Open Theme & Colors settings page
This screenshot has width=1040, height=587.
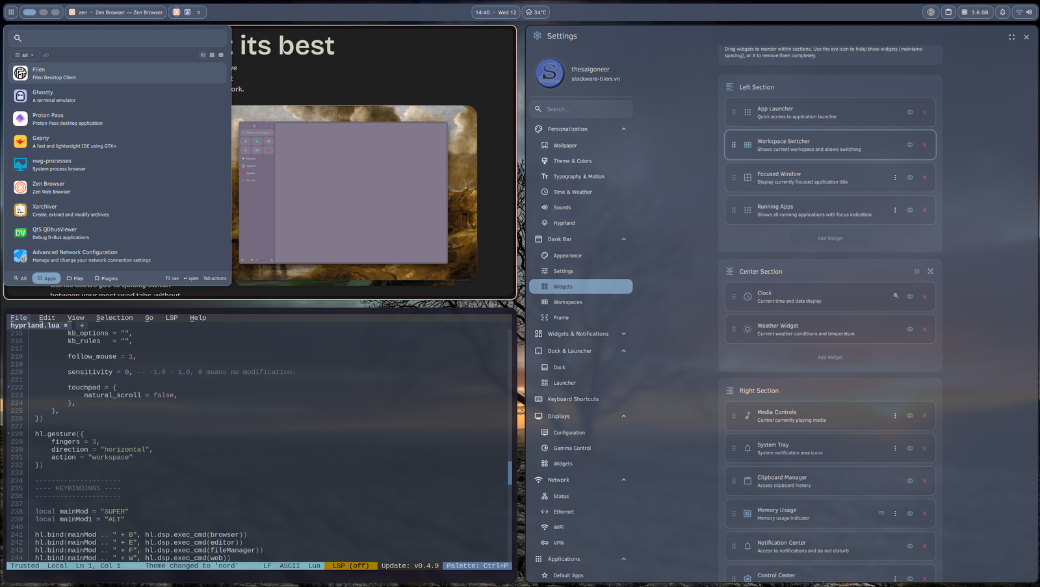(580, 161)
